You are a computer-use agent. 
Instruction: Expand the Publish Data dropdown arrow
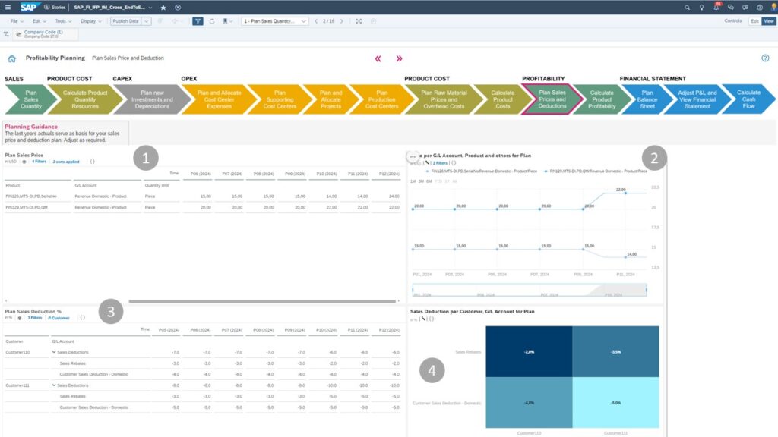147,21
